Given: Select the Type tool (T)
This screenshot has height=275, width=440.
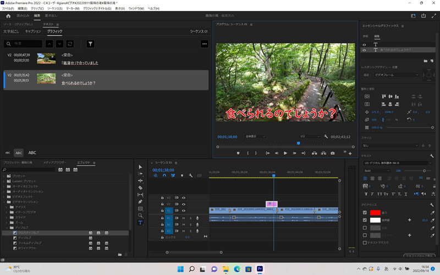Looking at the screenshot, I should pyautogui.click(x=140, y=223).
